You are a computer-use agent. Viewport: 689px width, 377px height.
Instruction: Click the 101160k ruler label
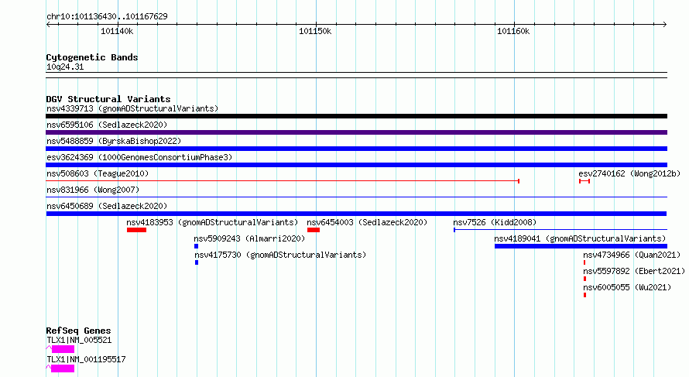[513, 32]
